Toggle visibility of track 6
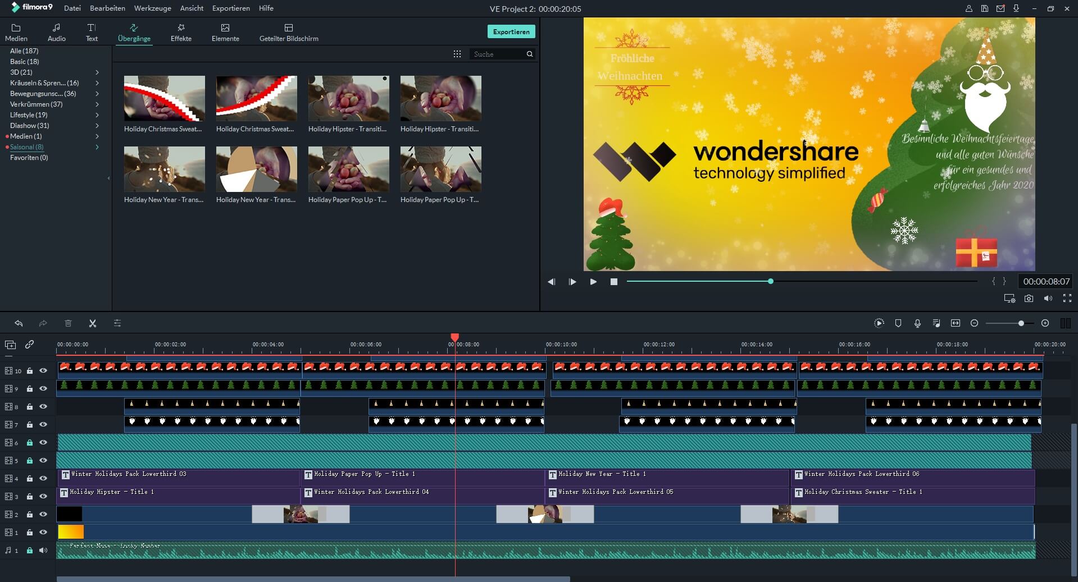This screenshot has width=1078, height=582. tap(43, 442)
